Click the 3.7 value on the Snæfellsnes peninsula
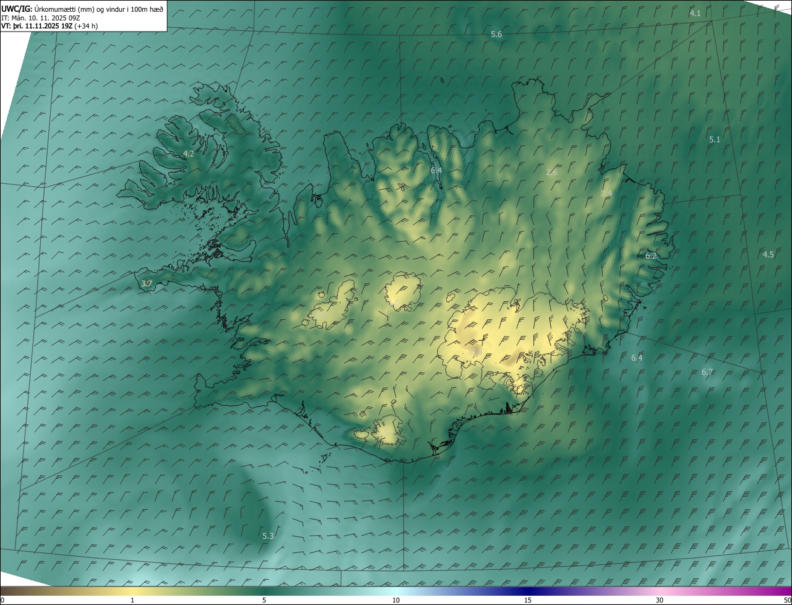 147,284
